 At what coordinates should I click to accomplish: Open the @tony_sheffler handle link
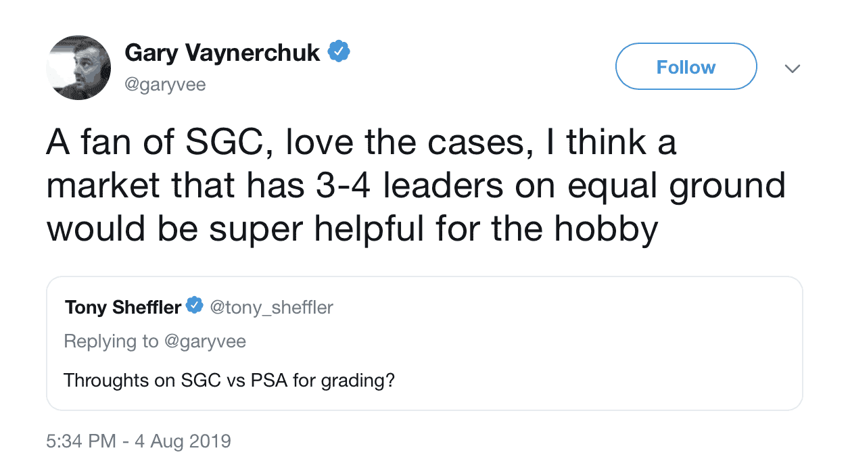tap(272, 308)
